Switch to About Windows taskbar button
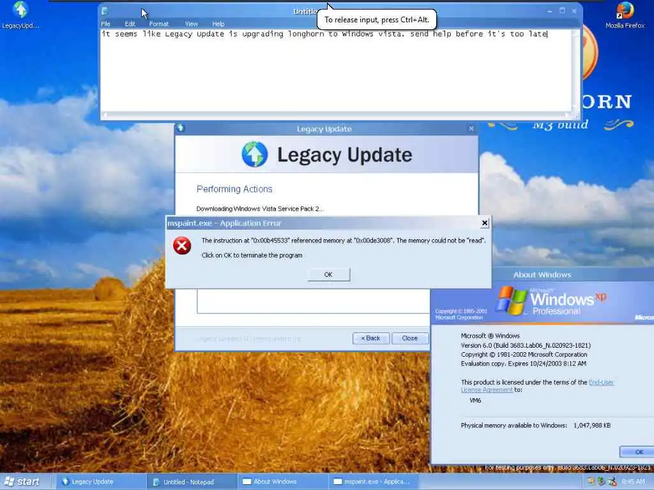The height and width of the screenshot is (490, 654). coord(282,482)
